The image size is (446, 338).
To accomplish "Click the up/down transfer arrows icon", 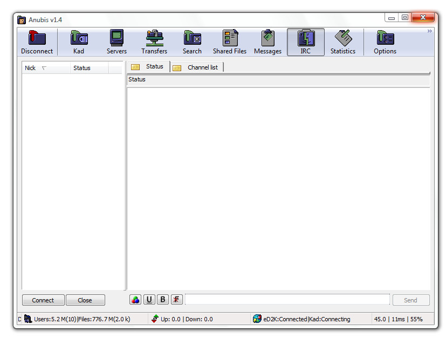I will pos(155,319).
